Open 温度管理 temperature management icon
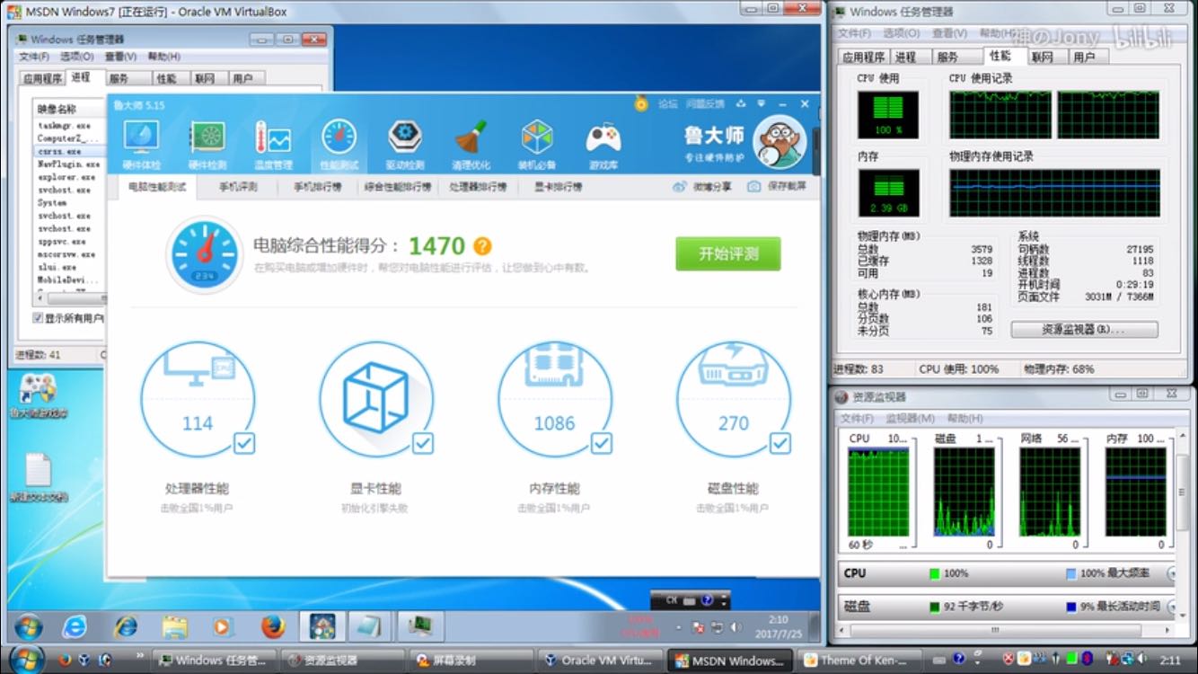Screen dimensions: 1198x674 273,145
